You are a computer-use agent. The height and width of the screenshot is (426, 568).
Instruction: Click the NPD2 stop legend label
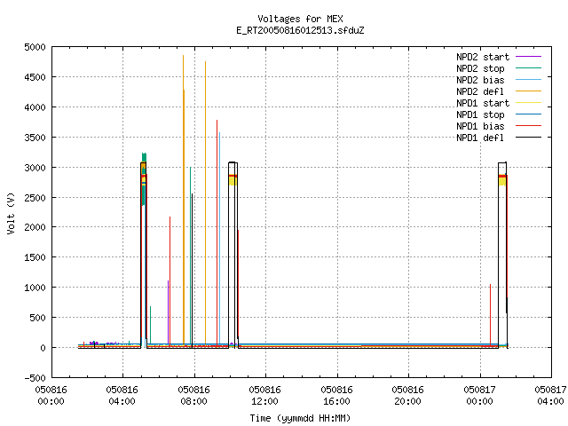point(480,68)
